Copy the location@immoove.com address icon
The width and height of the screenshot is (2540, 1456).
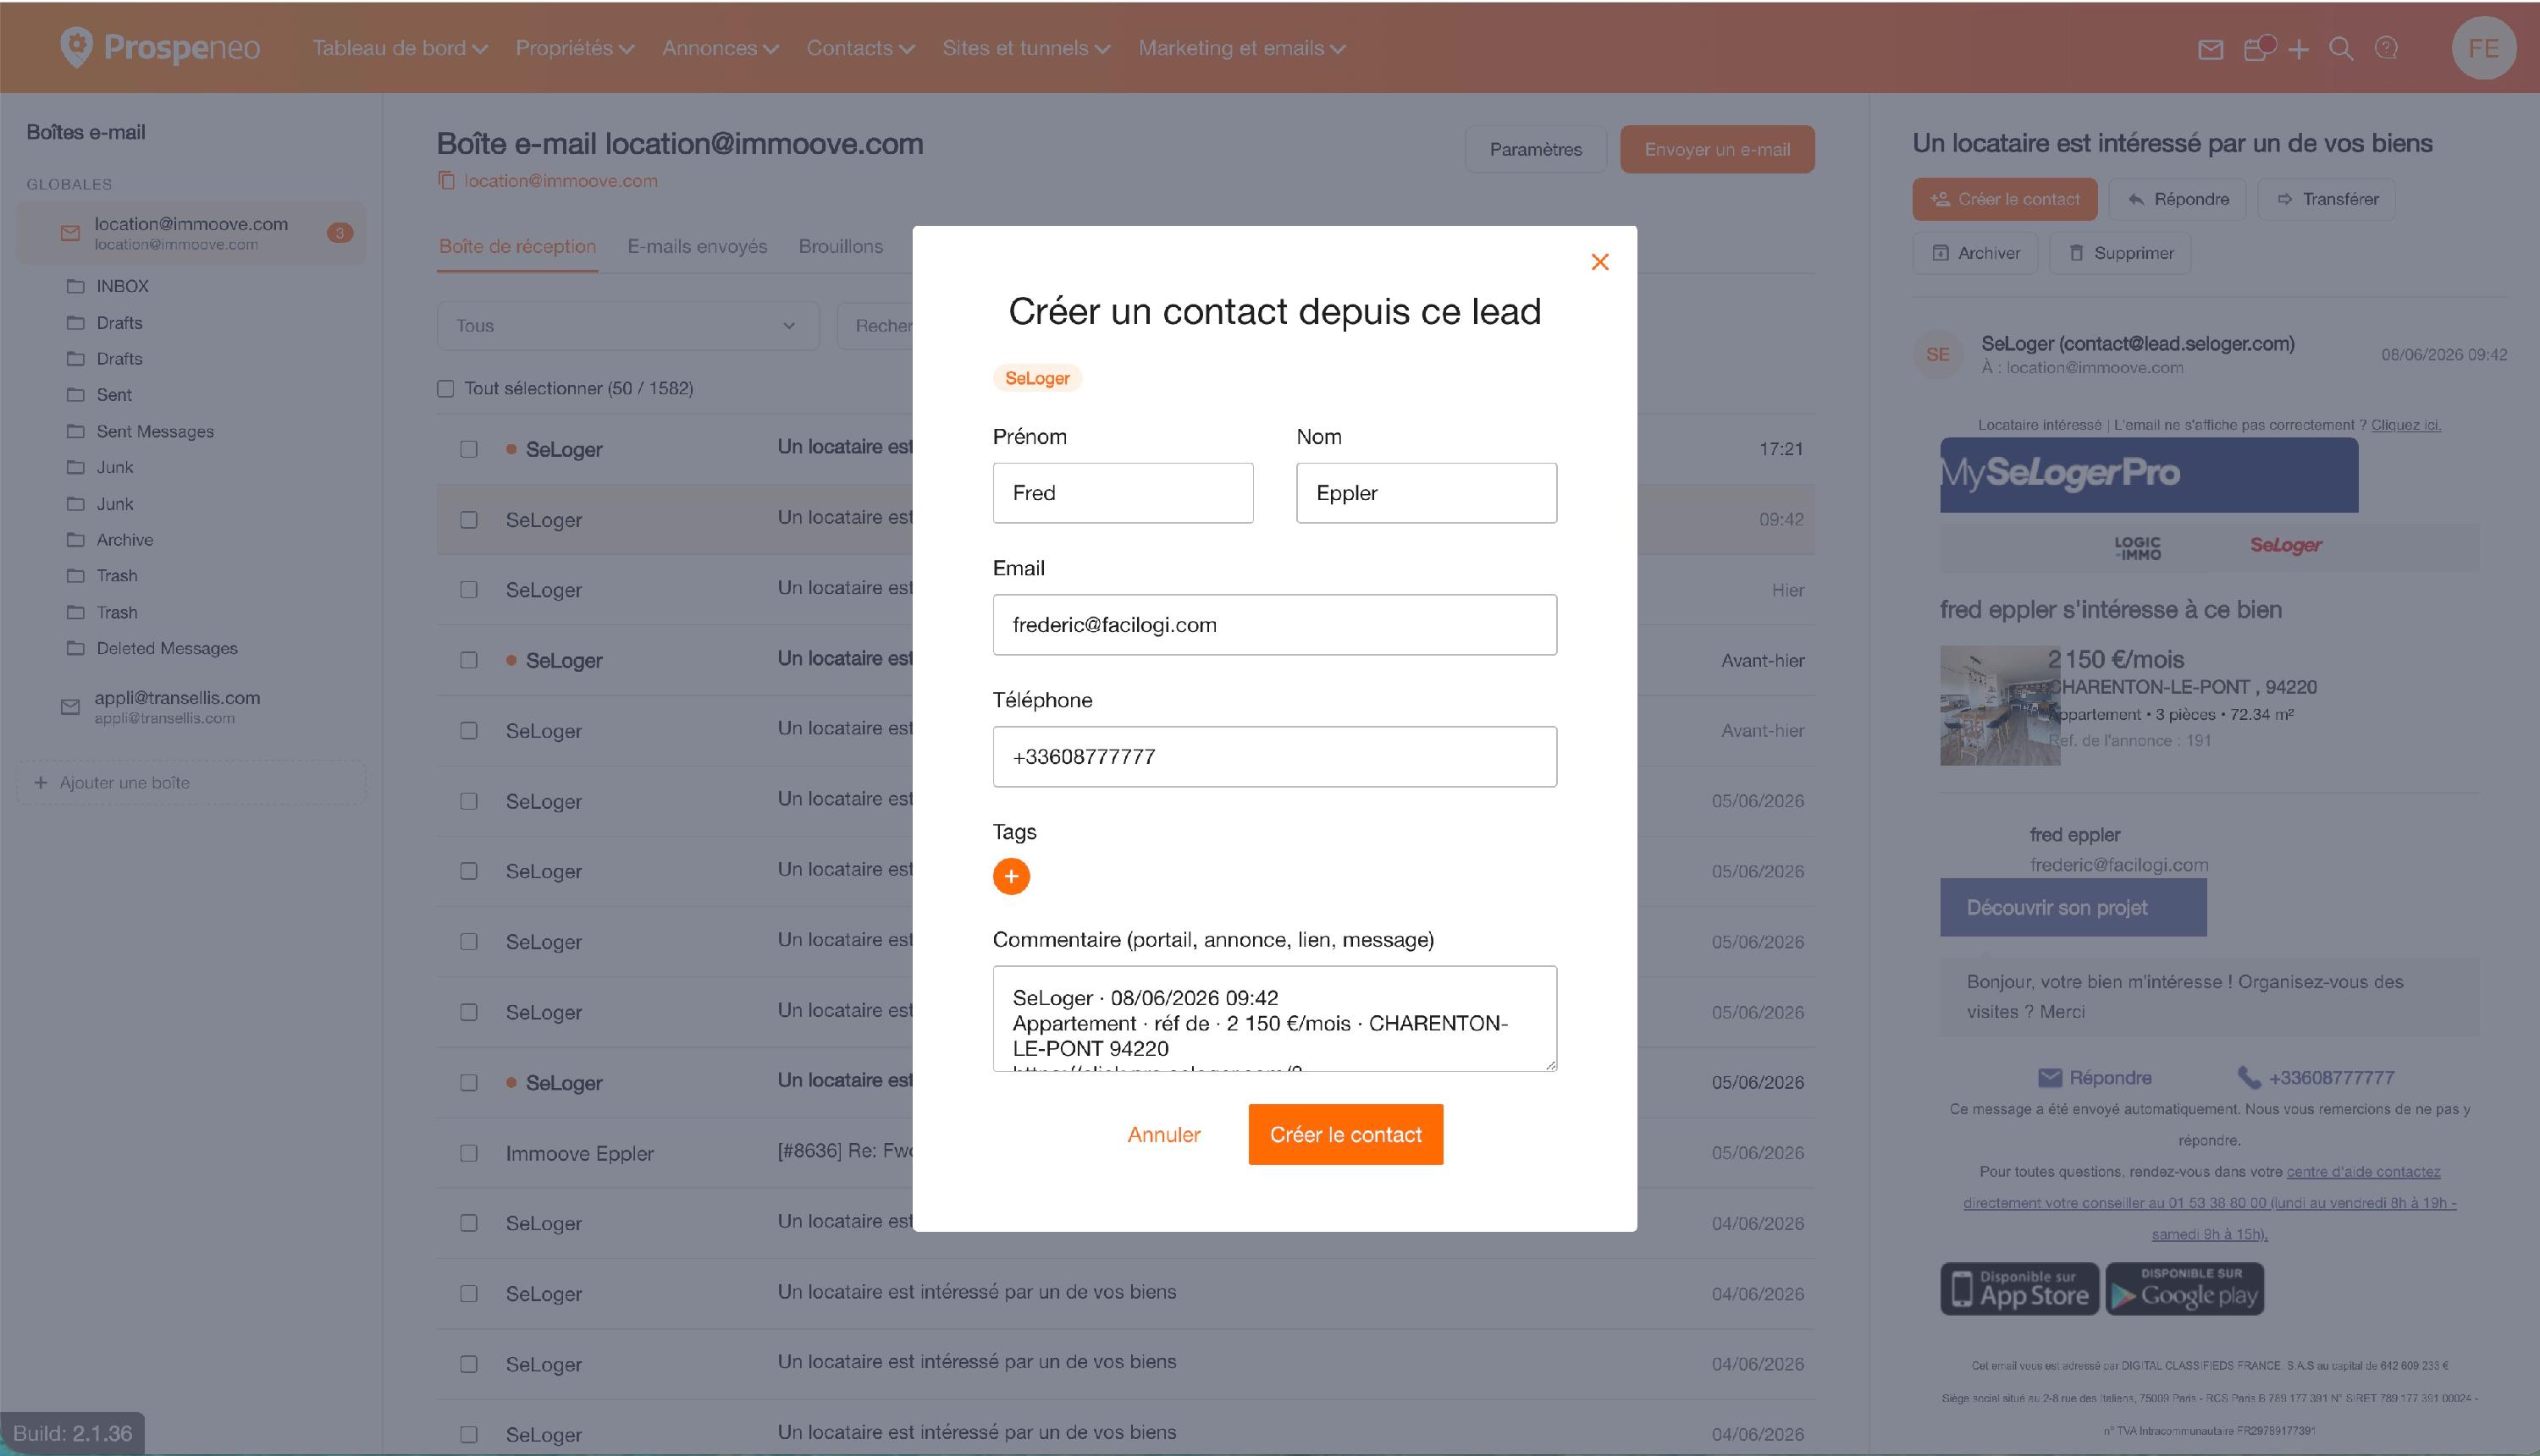coord(446,180)
